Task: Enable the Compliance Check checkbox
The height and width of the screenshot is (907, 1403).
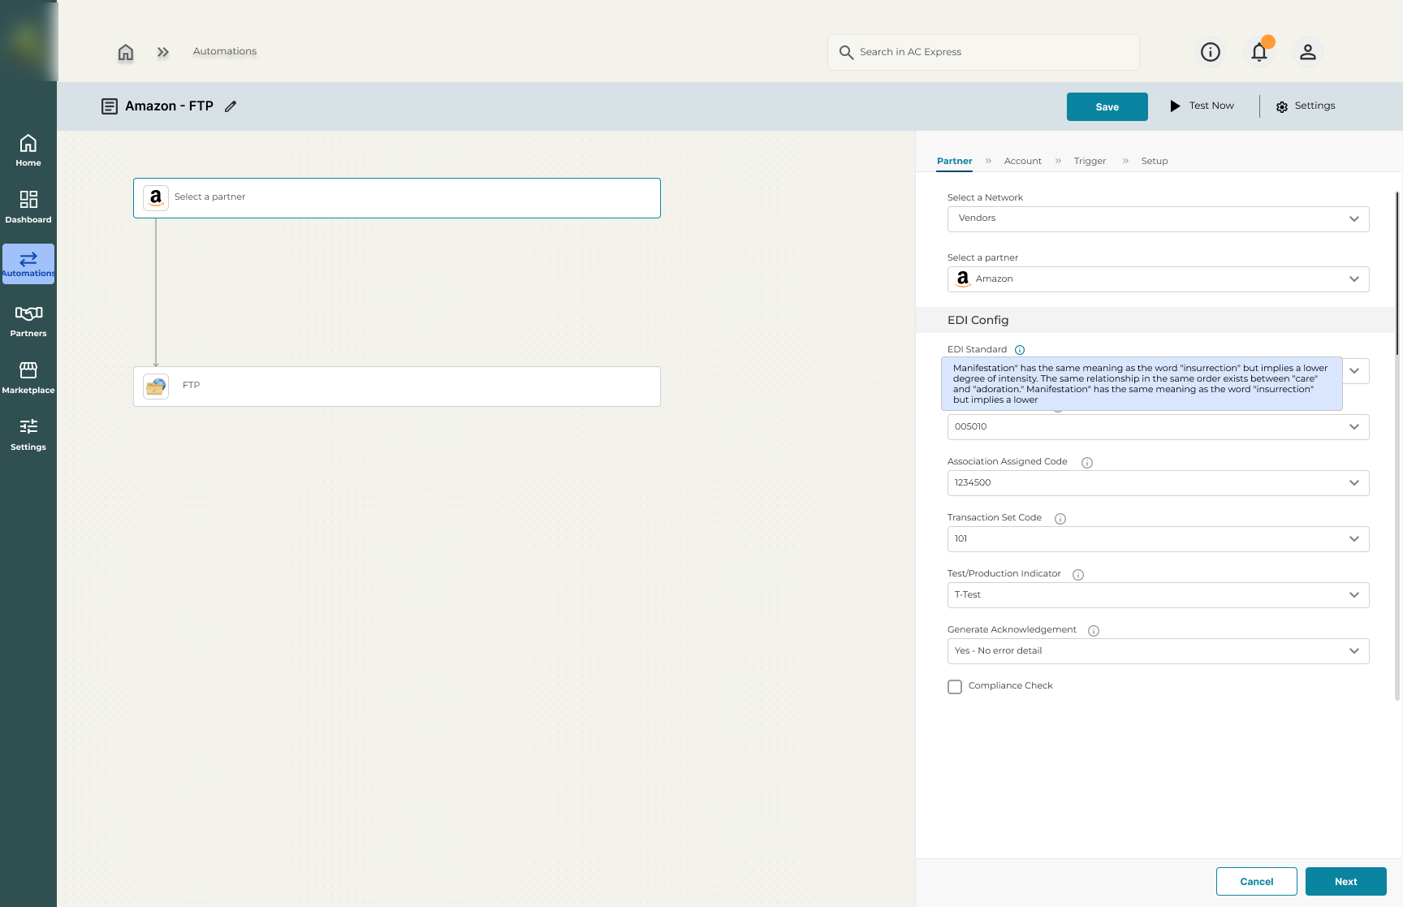Action: (955, 687)
